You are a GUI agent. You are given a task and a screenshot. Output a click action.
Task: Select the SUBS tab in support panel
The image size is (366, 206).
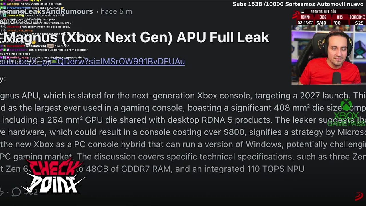(323, 17)
